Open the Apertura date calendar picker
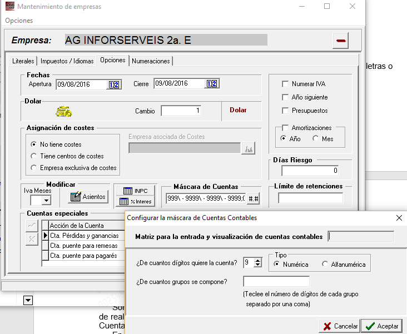The image size is (407, 334). pyautogui.click(x=114, y=84)
